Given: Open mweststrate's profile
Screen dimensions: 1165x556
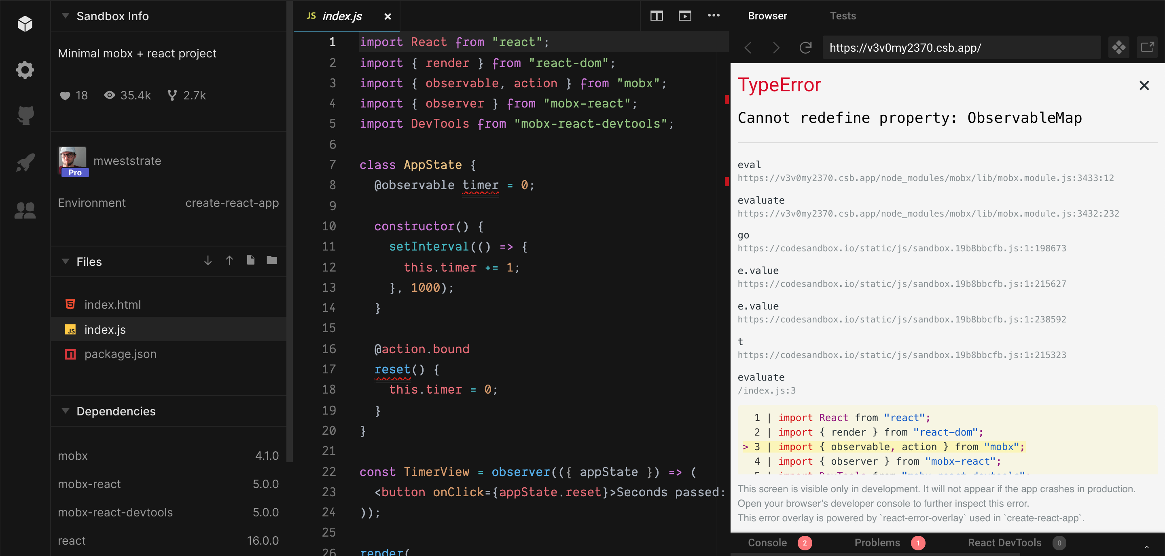Looking at the screenshot, I should [127, 161].
